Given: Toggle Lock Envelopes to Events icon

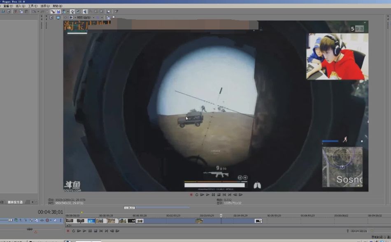Looking at the screenshot, I should tap(72, 11).
